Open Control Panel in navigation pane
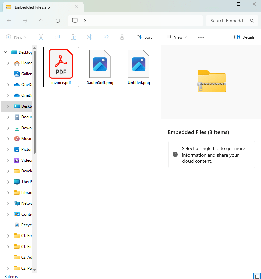 pos(23,214)
